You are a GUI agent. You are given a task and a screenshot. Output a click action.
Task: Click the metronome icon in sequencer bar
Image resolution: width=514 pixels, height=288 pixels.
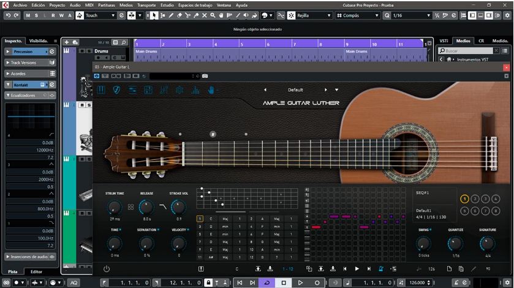pos(381,268)
